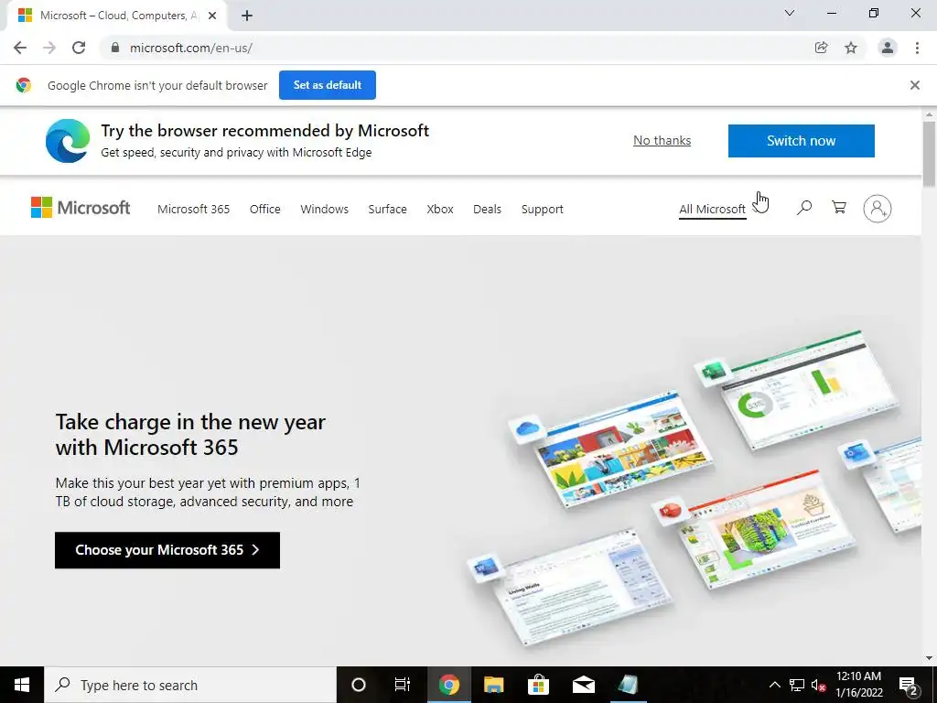Click the network tray icon
The image size is (937, 703).
(x=797, y=685)
